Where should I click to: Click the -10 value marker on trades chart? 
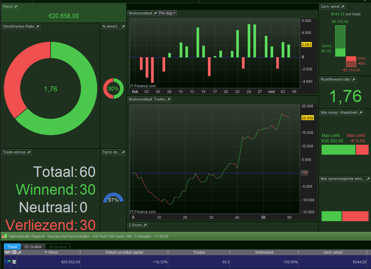click(305, 173)
